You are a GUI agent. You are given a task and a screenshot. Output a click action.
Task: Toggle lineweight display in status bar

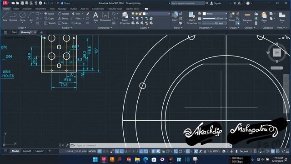(x=154, y=151)
